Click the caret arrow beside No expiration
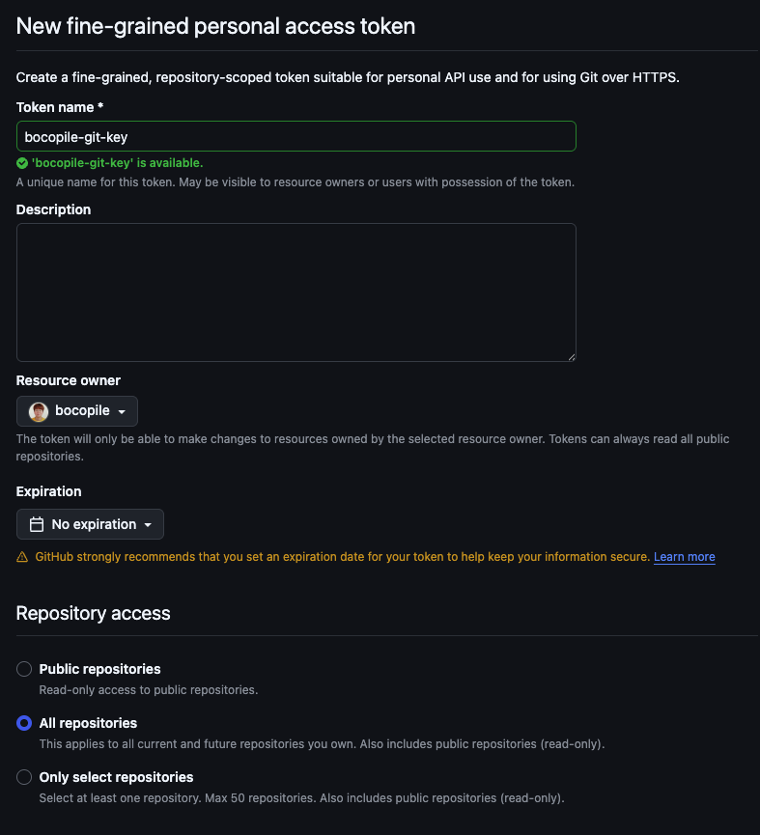 point(148,525)
